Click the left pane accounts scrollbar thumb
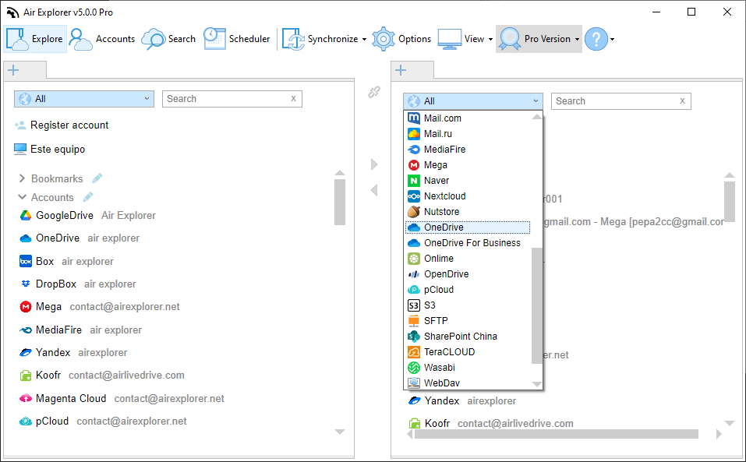This screenshot has width=746, height=462. click(x=340, y=202)
